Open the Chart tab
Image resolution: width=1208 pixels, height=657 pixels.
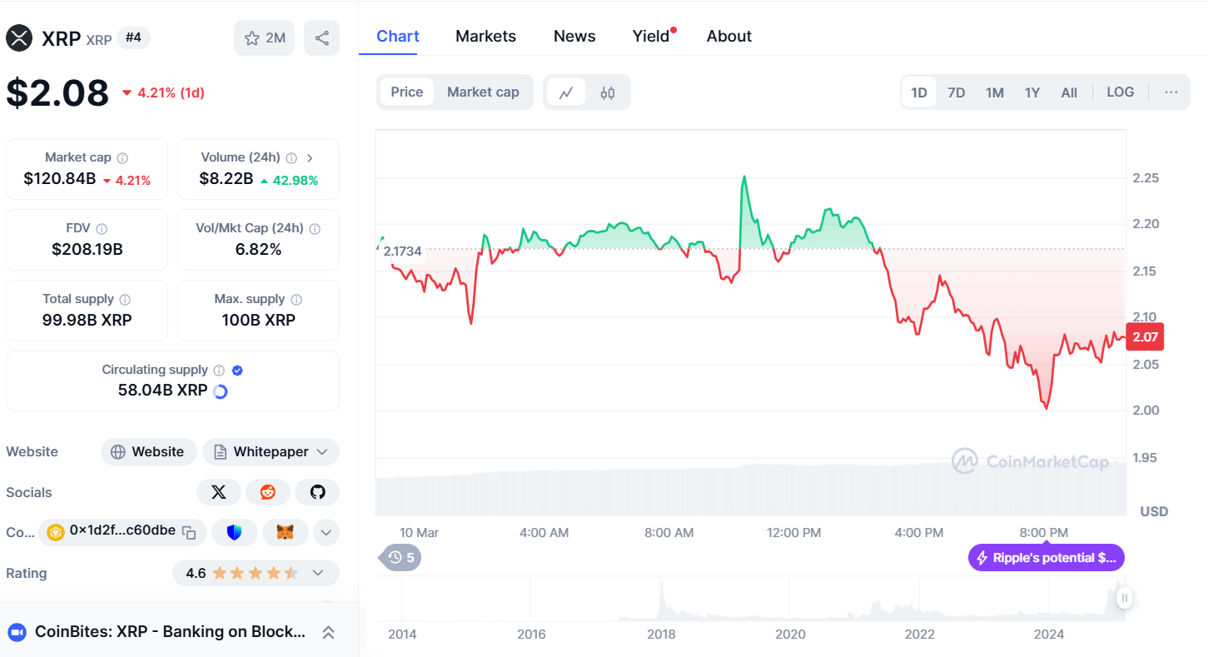point(398,36)
